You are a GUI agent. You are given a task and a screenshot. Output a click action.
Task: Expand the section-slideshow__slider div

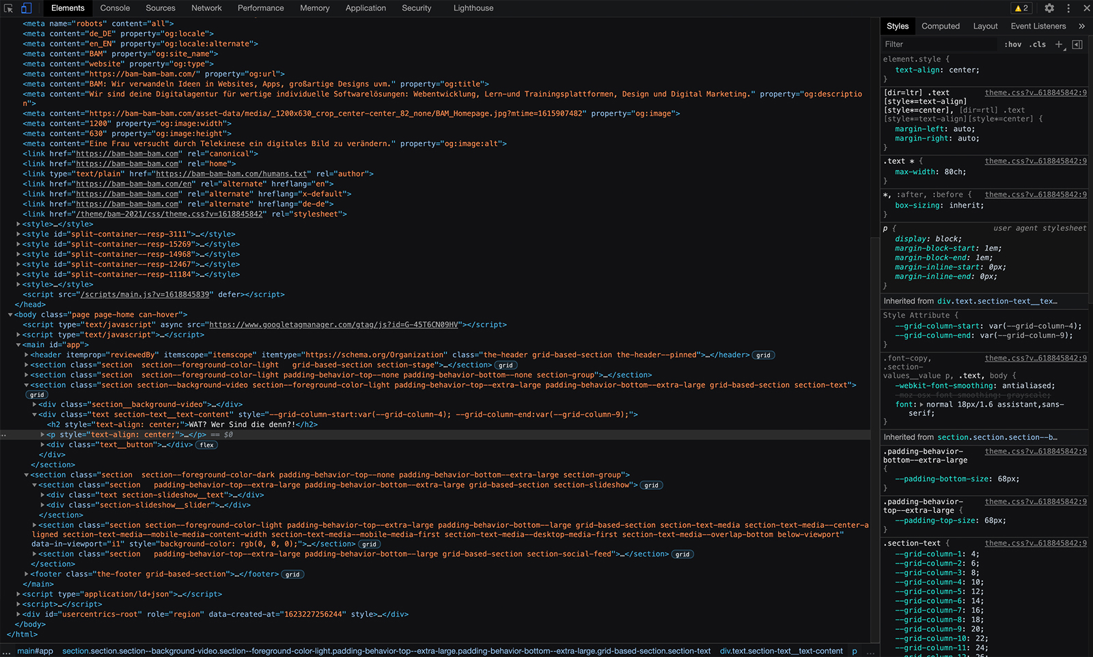pyautogui.click(x=43, y=505)
